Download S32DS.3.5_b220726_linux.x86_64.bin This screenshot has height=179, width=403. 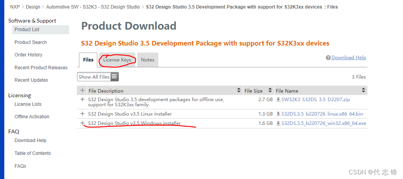click(322, 114)
